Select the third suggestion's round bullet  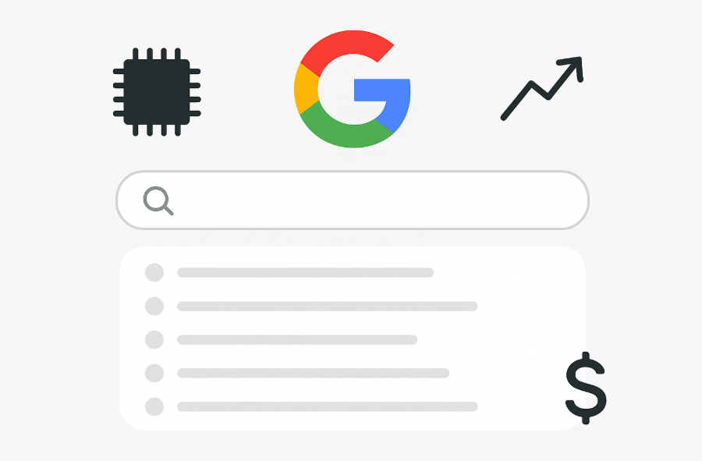154,340
